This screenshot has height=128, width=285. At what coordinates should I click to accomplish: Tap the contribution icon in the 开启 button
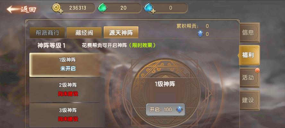[179, 109]
